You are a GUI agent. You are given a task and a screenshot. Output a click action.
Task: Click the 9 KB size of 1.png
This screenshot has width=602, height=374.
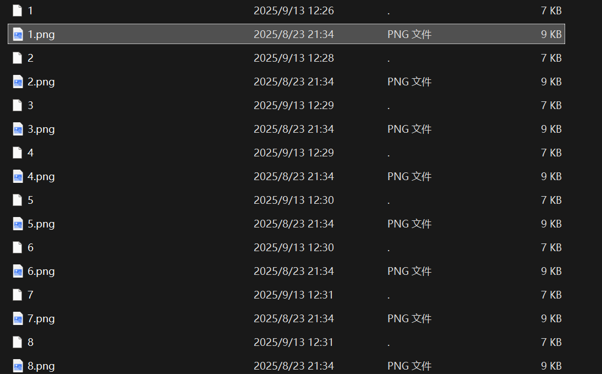coord(551,34)
